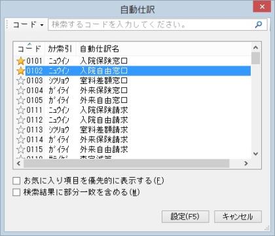Click the horizontal scrollbar thumb

coord(126,163)
